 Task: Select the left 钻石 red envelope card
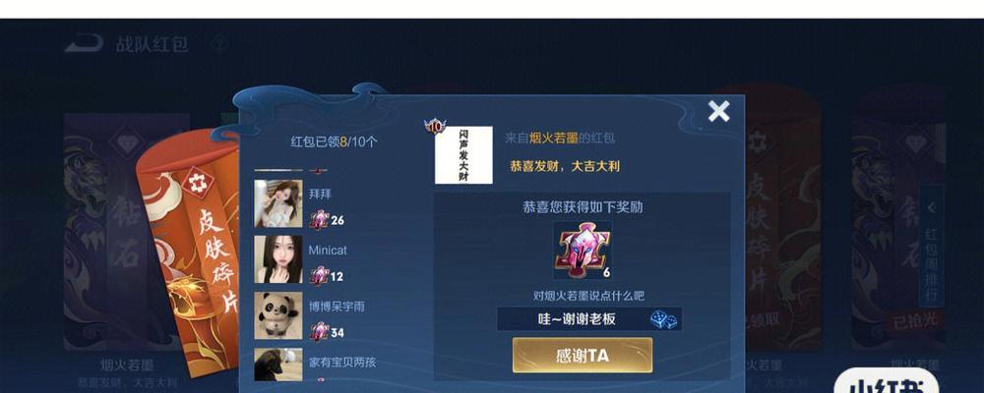[x=126, y=232]
